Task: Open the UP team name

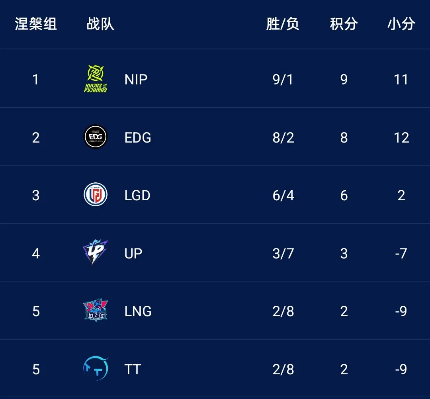Action: pyautogui.click(x=133, y=253)
